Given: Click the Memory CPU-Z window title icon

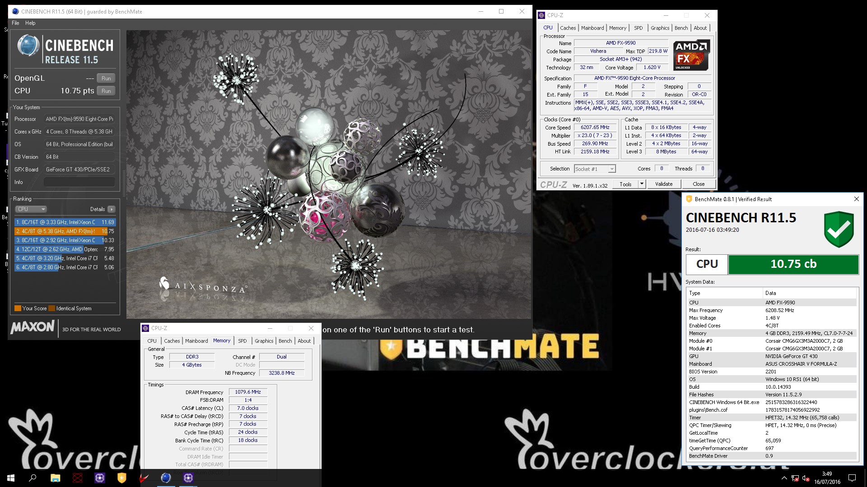Looking at the screenshot, I should pos(146,328).
